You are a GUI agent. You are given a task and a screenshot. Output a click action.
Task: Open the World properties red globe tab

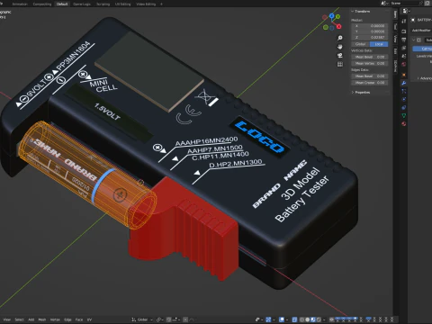tap(404, 64)
